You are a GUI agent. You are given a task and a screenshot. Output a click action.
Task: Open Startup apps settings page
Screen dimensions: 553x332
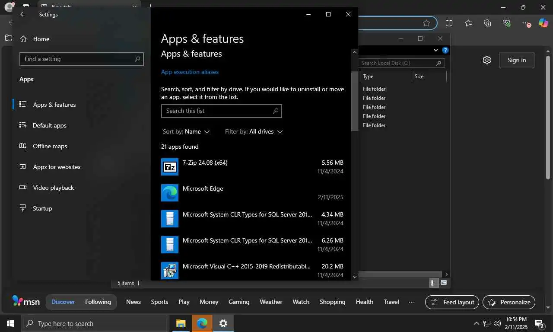tap(36, 208)
